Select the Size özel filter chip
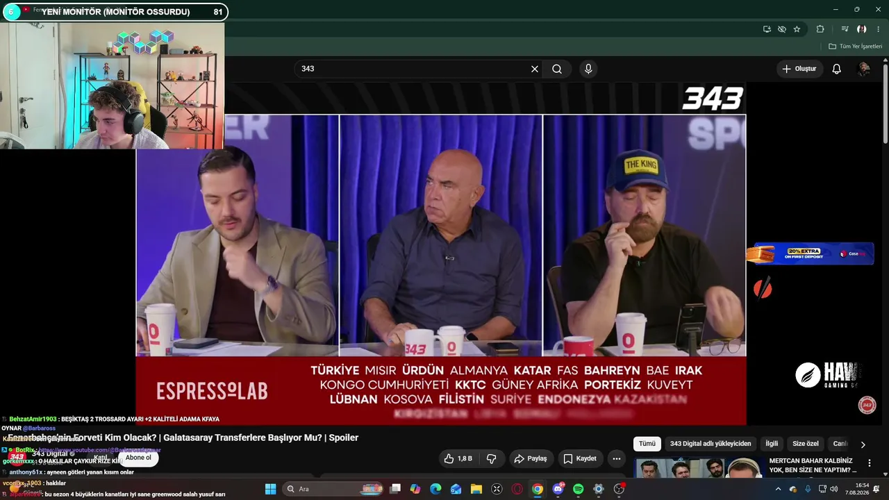 point(806,444)
